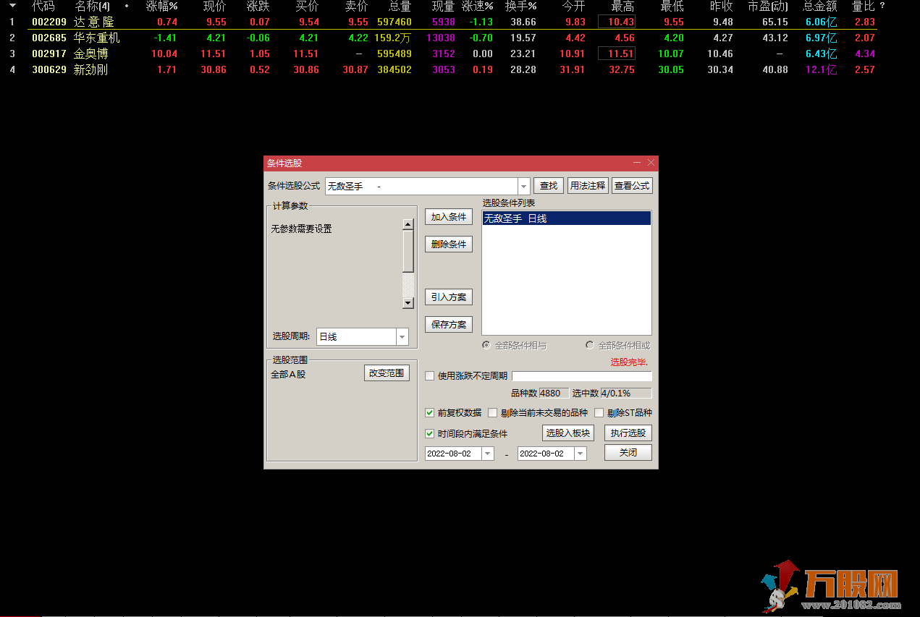Image resolution: width=920 pixels, height=617 pixels.
Task: Sort by 涨幅% column header
Action: [161, 6]
